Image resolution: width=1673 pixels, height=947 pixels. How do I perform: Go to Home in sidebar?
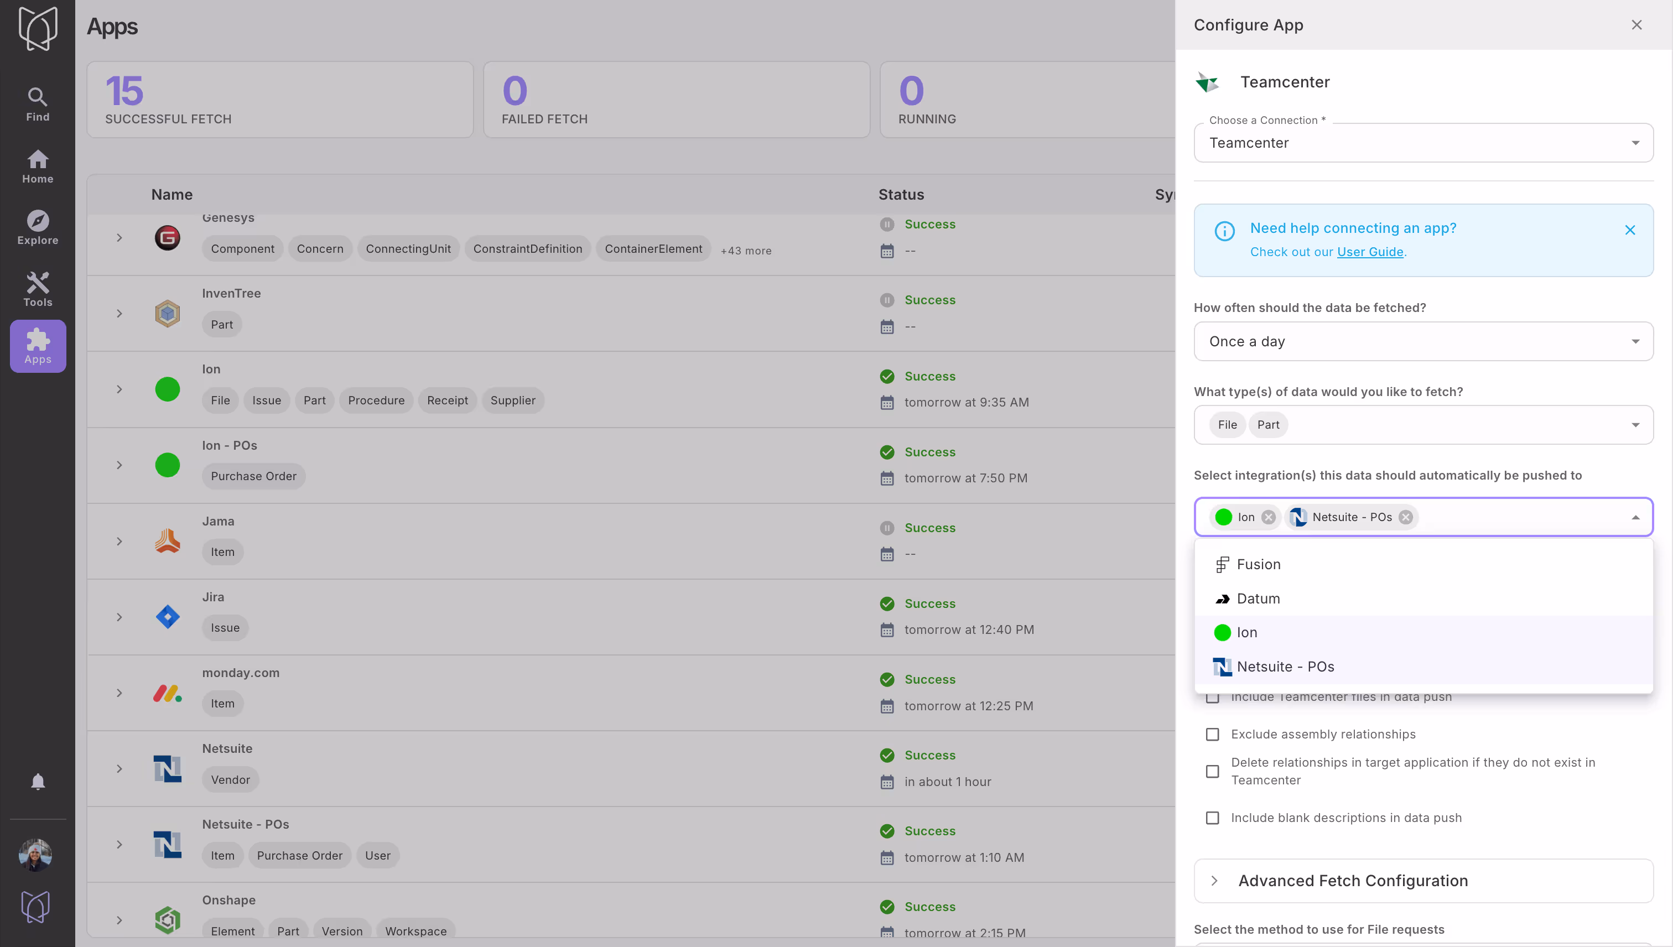[38, 166]
